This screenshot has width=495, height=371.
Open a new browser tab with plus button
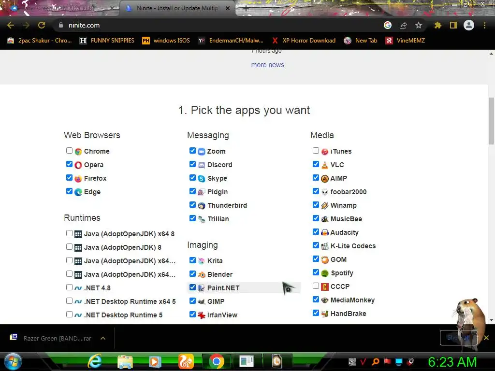click(x=246, y=8)
